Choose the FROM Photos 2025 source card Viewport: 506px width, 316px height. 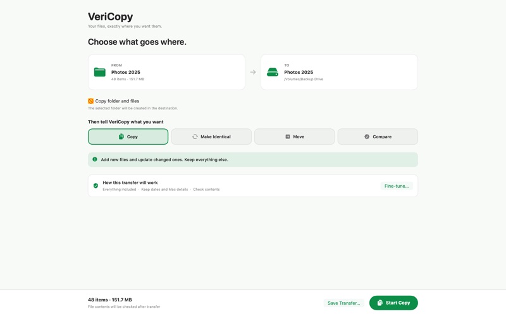tap(166, 72)
